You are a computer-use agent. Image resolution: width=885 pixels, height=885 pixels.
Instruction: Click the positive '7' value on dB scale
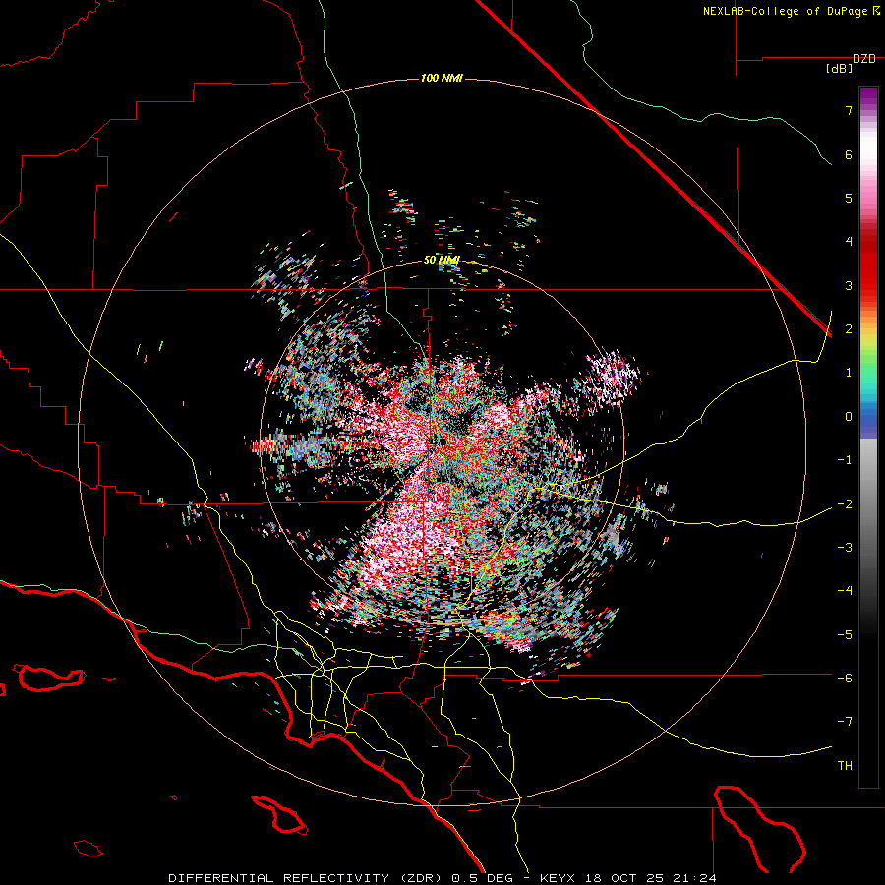(x=849, y=110)
